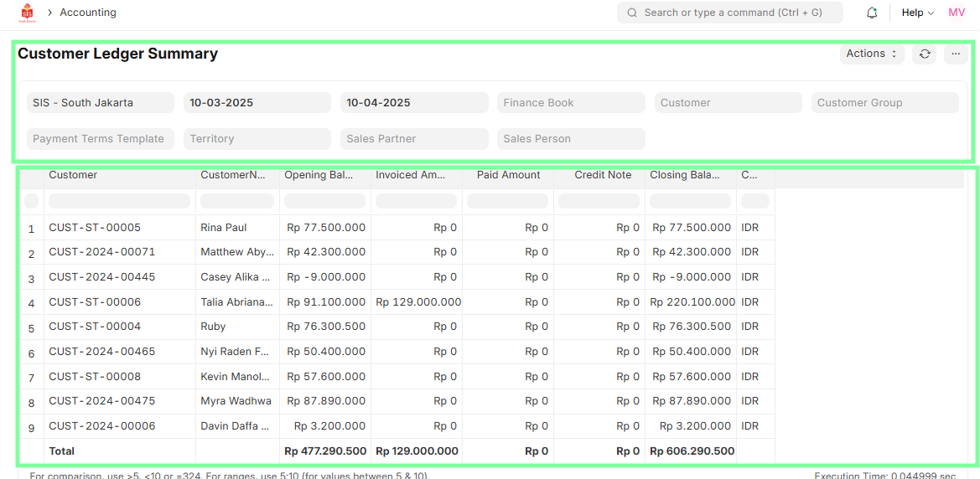Viewport: 980px width, 479px height.
Task: Open the notifications bell
Action: (872, 13)
